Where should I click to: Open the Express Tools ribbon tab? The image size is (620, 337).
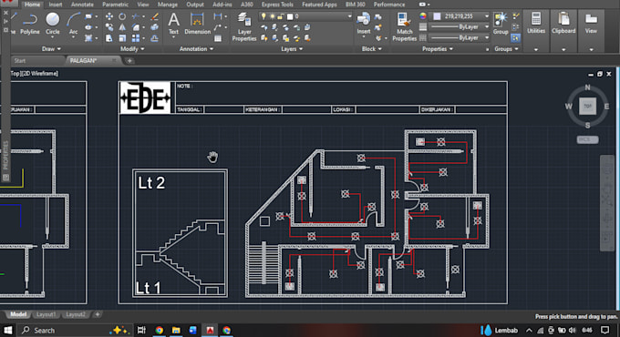277,5
